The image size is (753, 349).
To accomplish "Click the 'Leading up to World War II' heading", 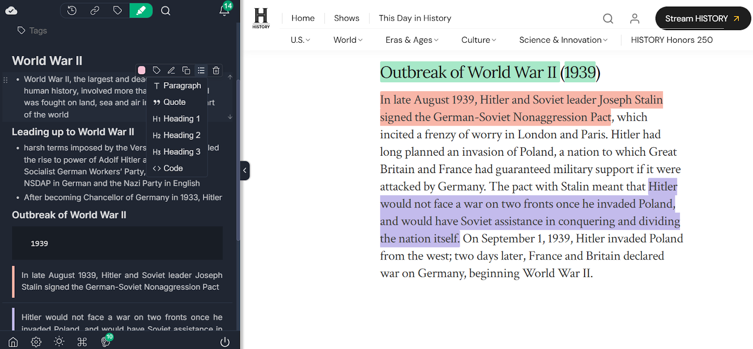I will pyautogui.click(x=73, y=132).
